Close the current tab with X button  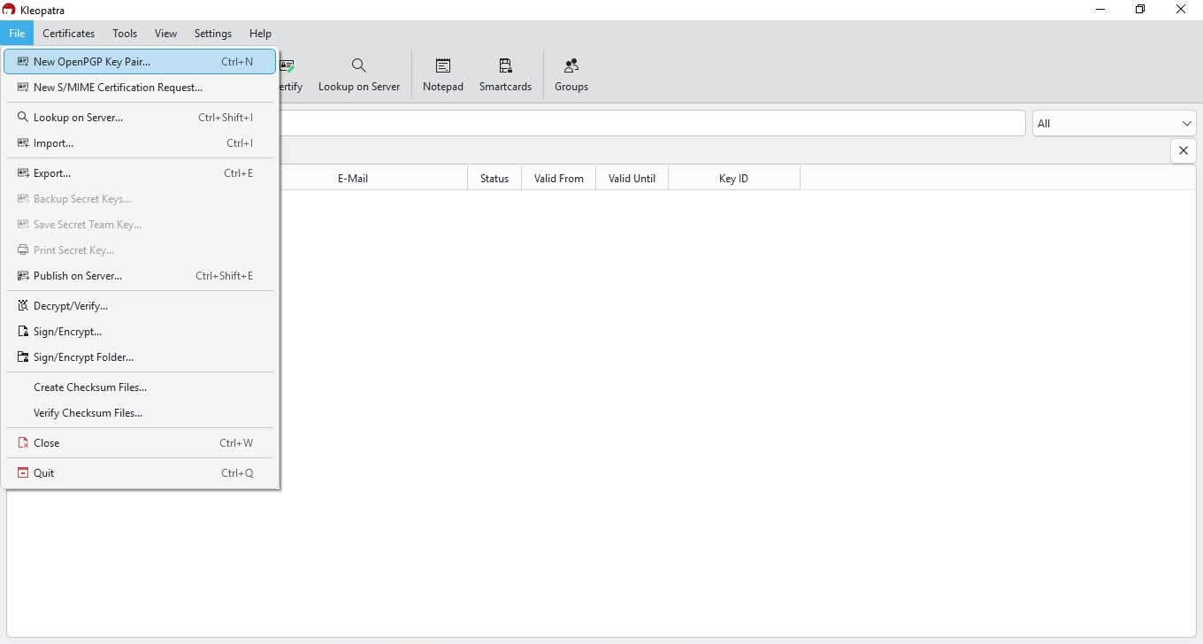(x=1184, y=150)
